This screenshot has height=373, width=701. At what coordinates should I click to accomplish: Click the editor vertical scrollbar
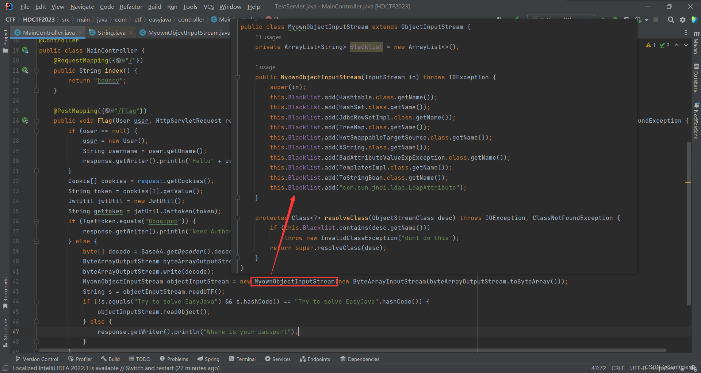click(x=689, y=224)
